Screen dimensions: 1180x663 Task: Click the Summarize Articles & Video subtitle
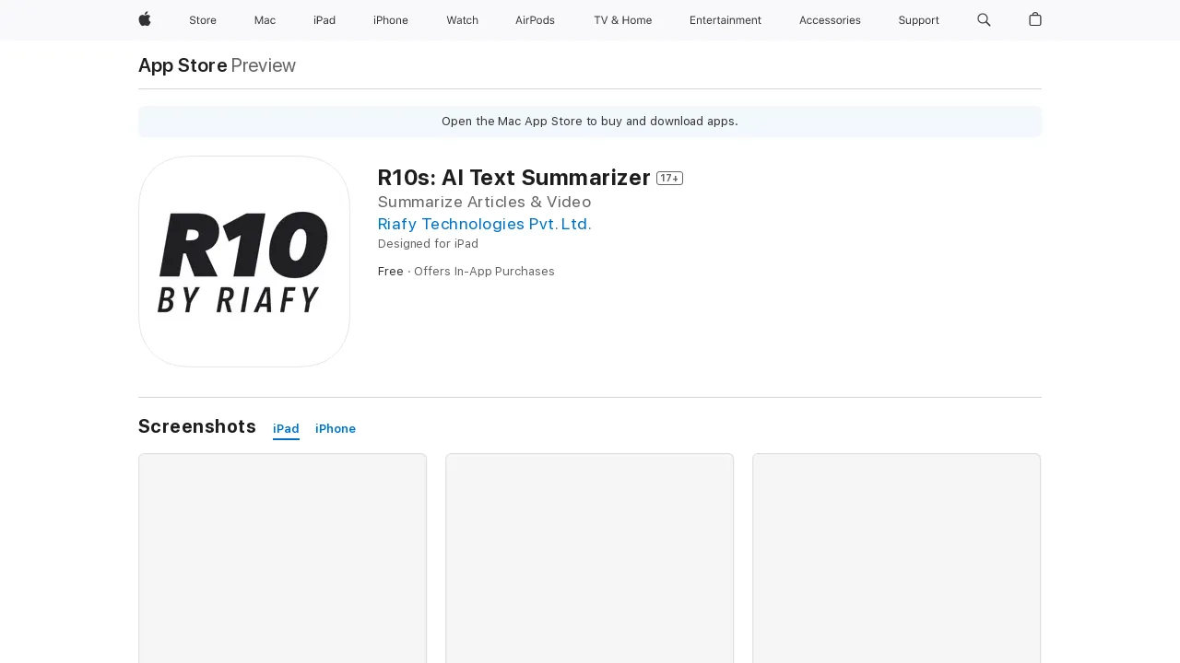point(485,202)
